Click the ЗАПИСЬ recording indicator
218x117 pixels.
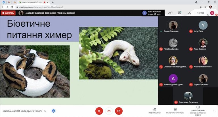(x=8, y=13)
